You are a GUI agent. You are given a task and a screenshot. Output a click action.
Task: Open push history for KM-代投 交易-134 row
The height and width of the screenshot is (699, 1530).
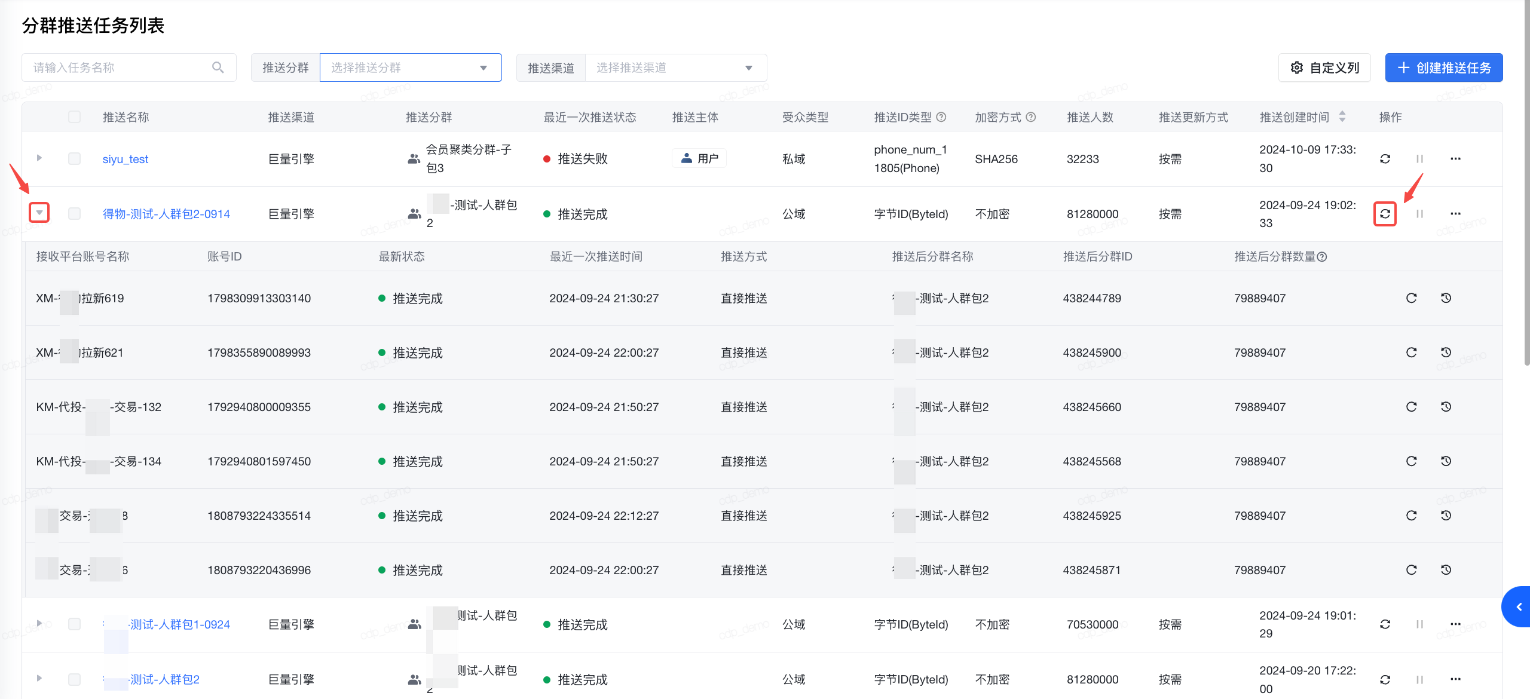point(1446,461)
